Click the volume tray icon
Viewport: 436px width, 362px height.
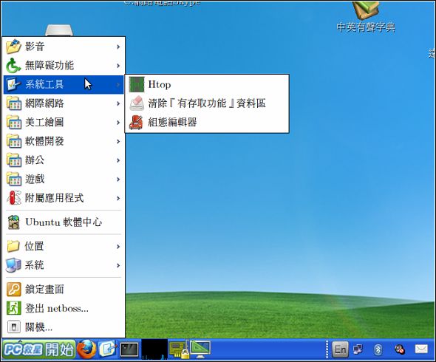pos(400,349)
